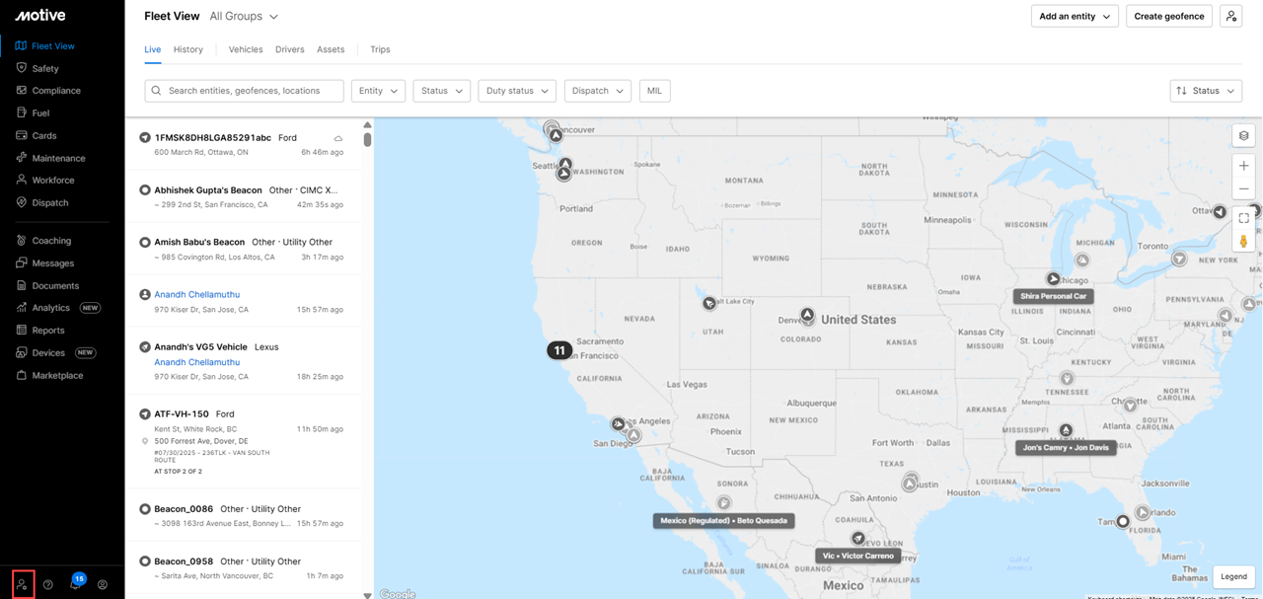The height and width of the screenshot is (599, 1263).
Task: Open the help question mark icon
Action: pos(48,584)
